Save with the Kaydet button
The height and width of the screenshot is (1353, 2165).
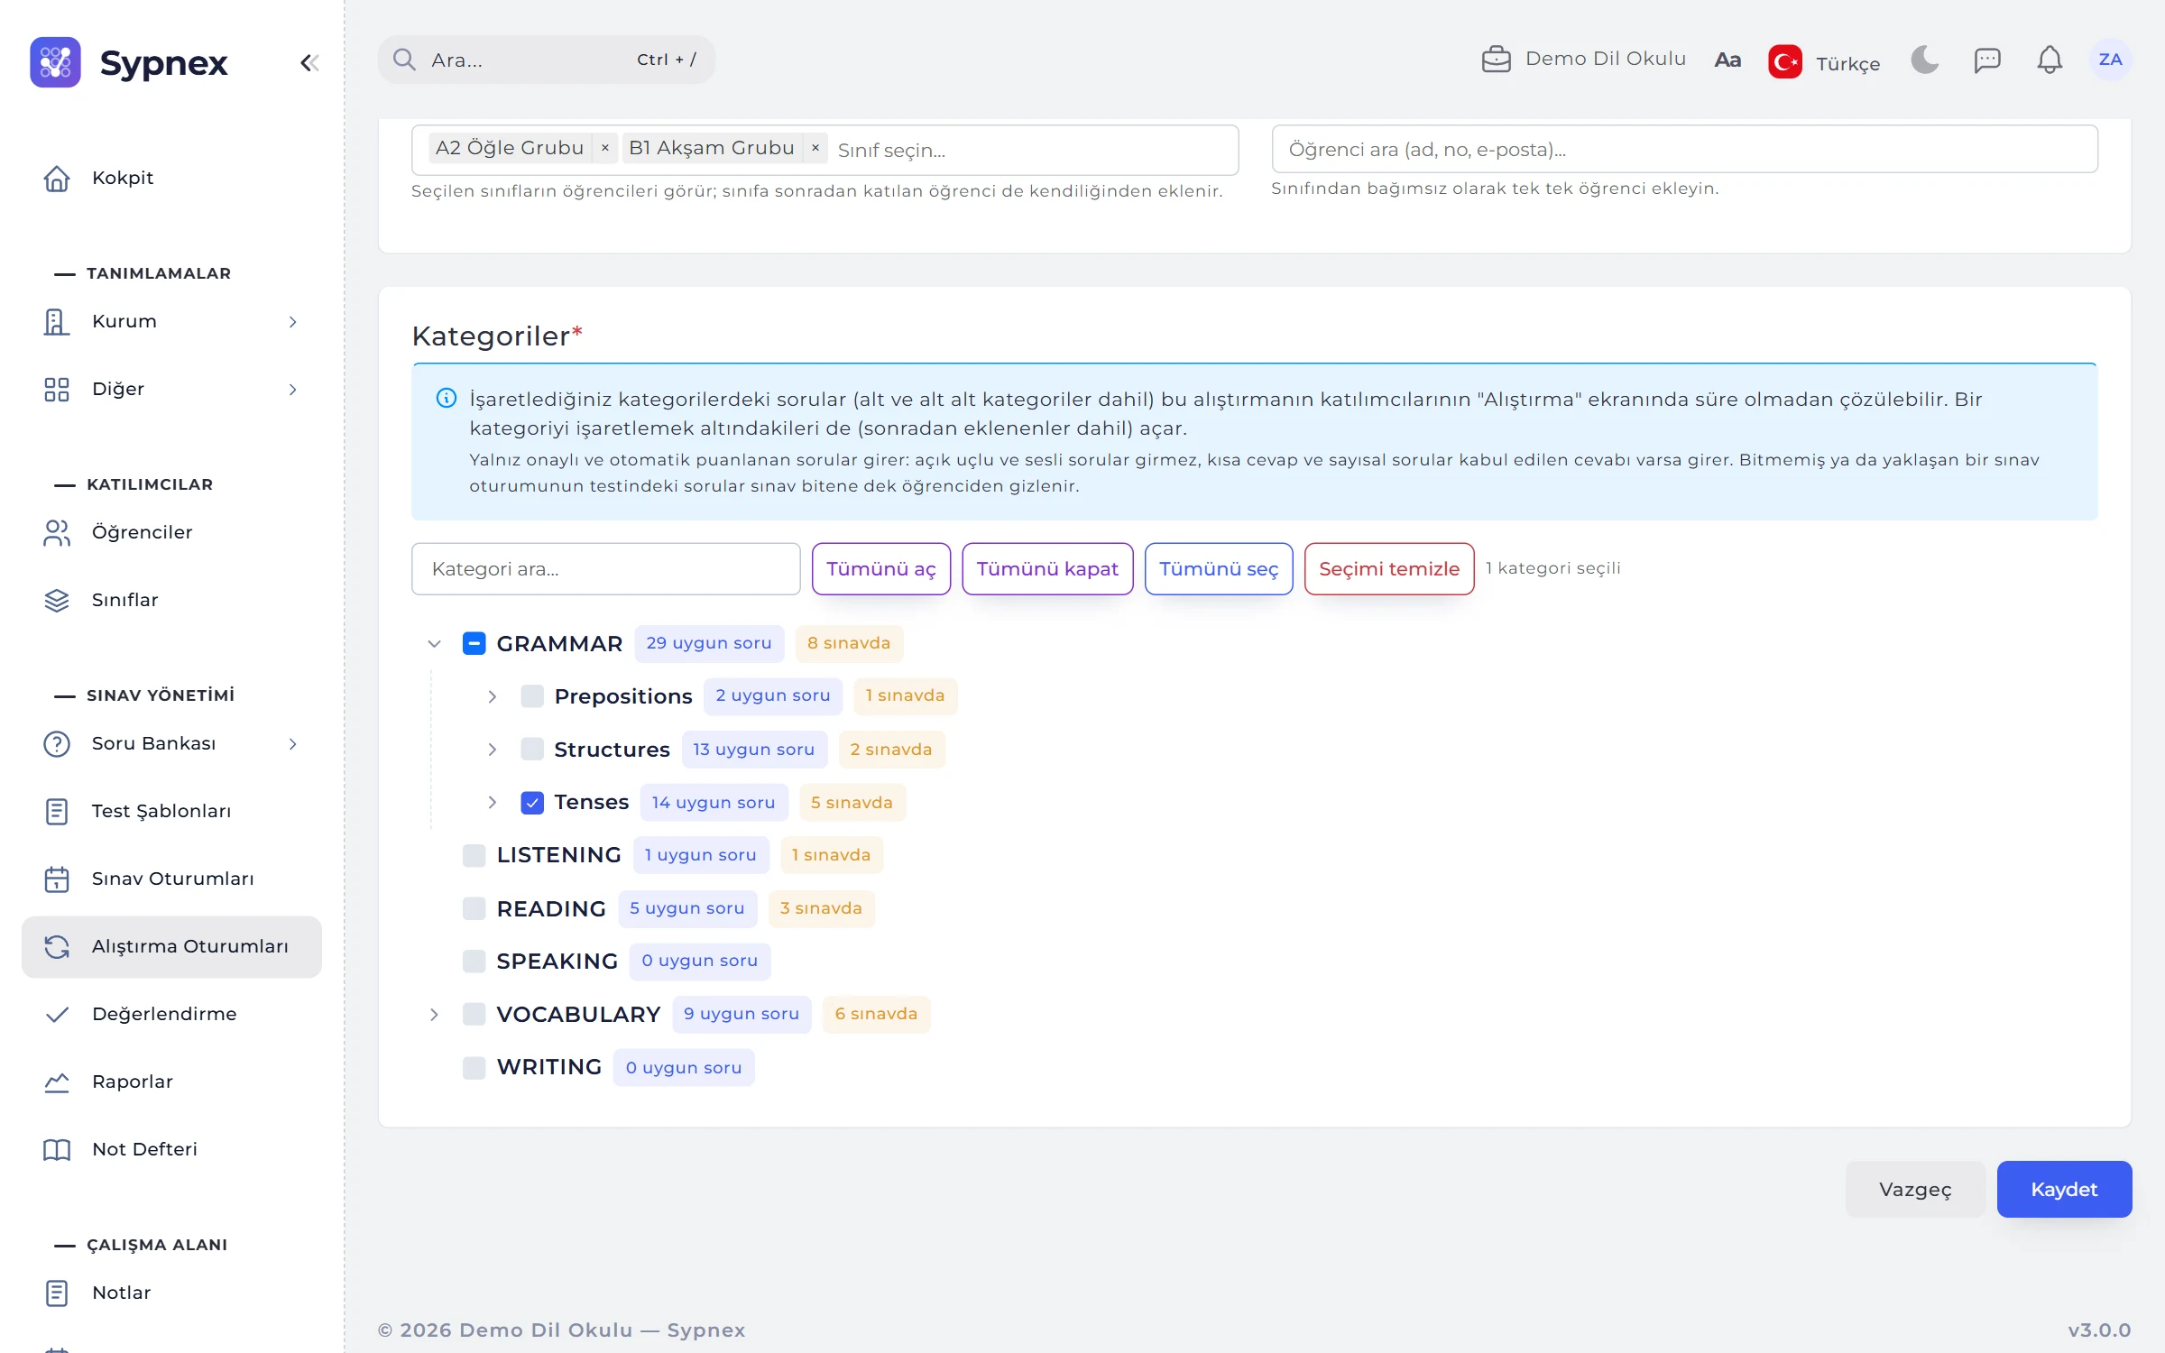[2064, 1189]
